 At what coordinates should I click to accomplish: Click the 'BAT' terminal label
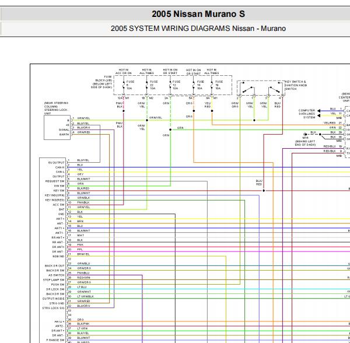(x=62, y=209)
